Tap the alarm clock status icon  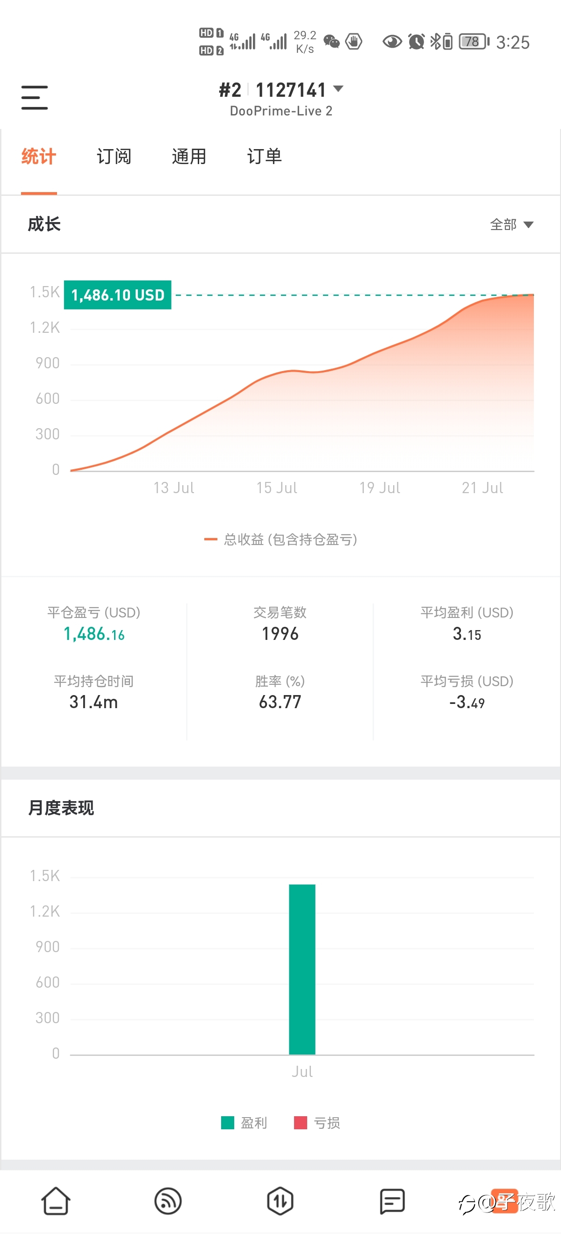pyautogui.click(x=417, y=42)
